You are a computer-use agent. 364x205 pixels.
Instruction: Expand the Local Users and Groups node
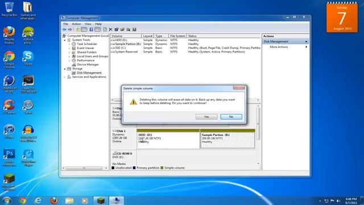[x=69, y=56]
